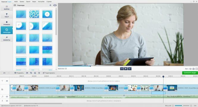Open the Графика star panel
198x107 pixels.
7,23
